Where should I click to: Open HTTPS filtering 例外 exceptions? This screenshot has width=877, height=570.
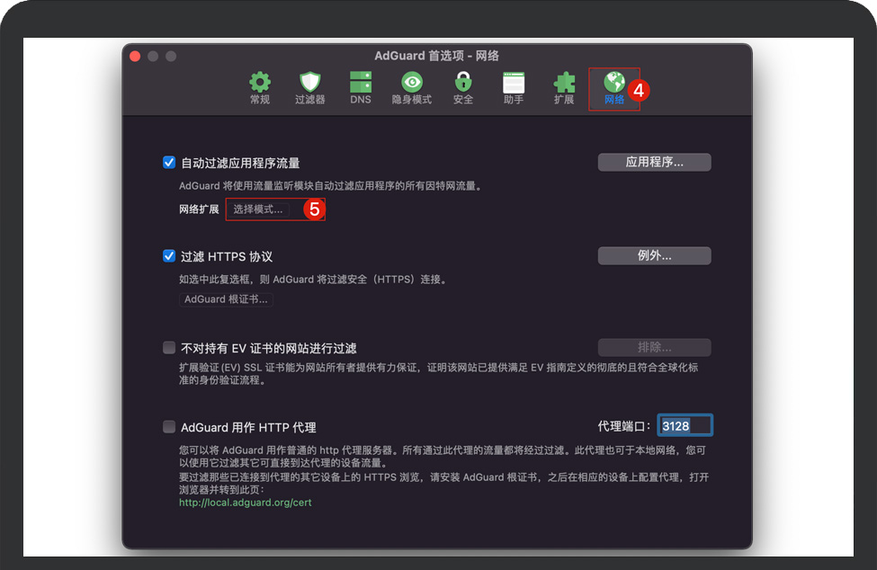tap(654, 255)
